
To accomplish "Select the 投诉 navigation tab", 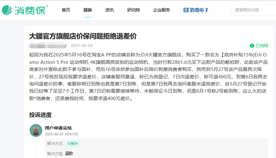I will click(x=88, y=10).
